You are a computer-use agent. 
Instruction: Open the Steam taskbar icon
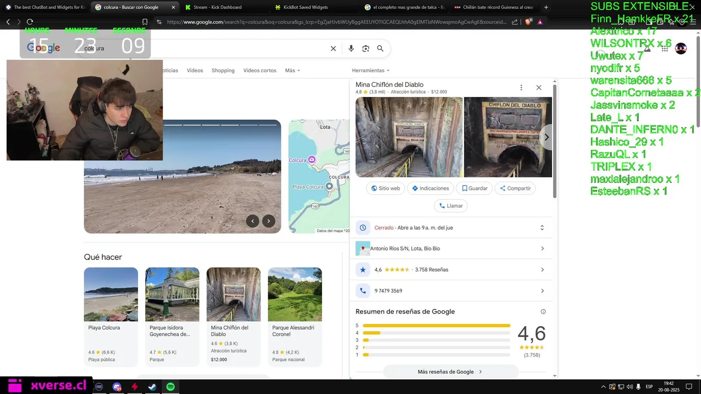(x=152, y=387)
